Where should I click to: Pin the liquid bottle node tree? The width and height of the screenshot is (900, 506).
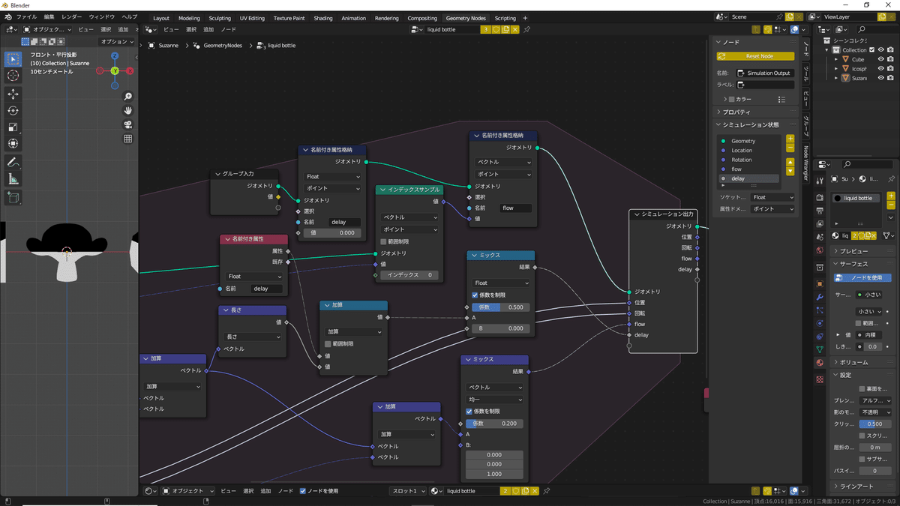pyautogui.click(x=526, y=29)
